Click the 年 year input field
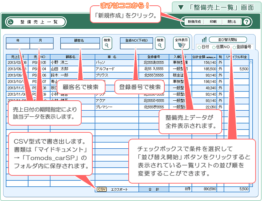 point(18,46)
